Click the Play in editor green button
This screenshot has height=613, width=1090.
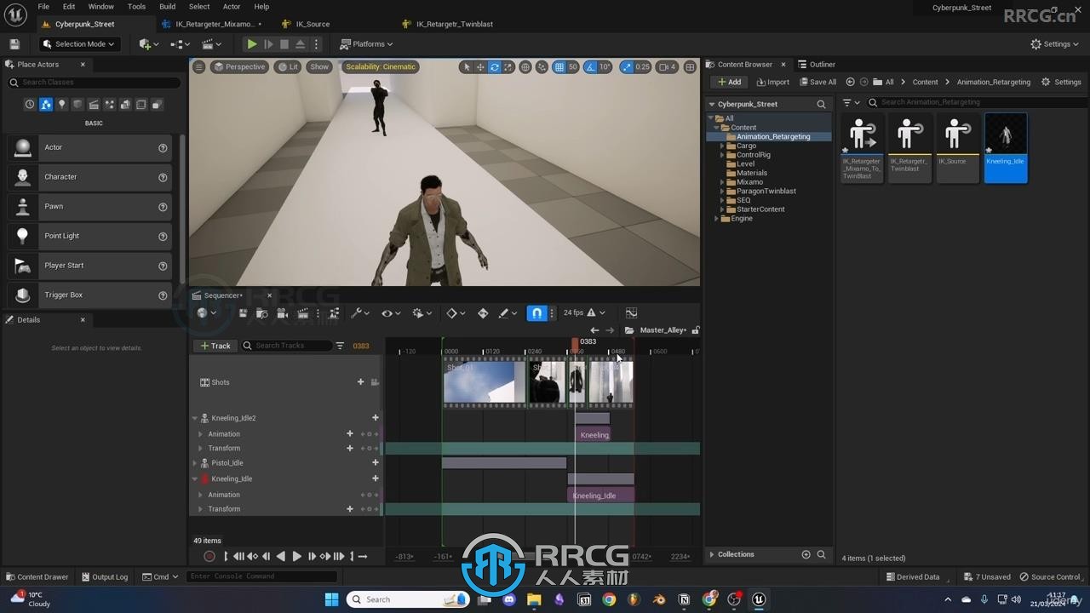tap(252, 44)
